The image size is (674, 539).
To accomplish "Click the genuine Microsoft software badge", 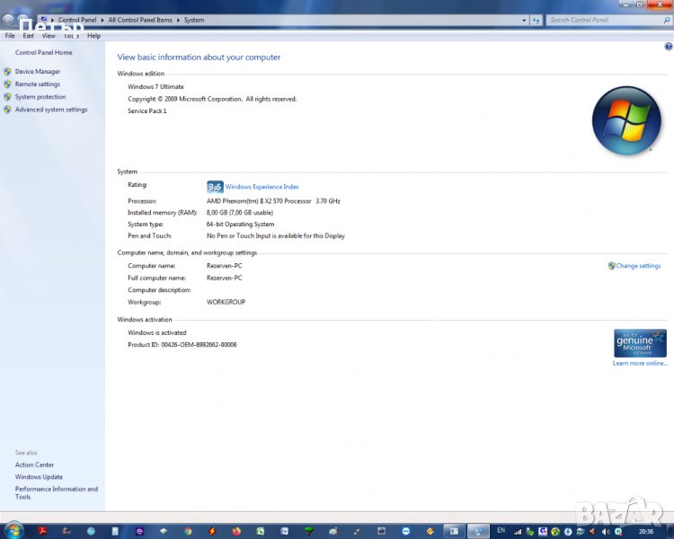I will [640, 343].
